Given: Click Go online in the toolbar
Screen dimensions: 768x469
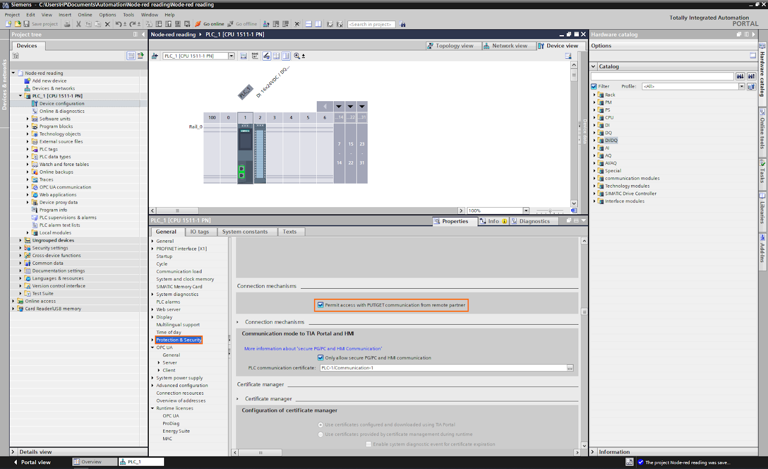Looking at the screenshot, I should pos(210,24).
